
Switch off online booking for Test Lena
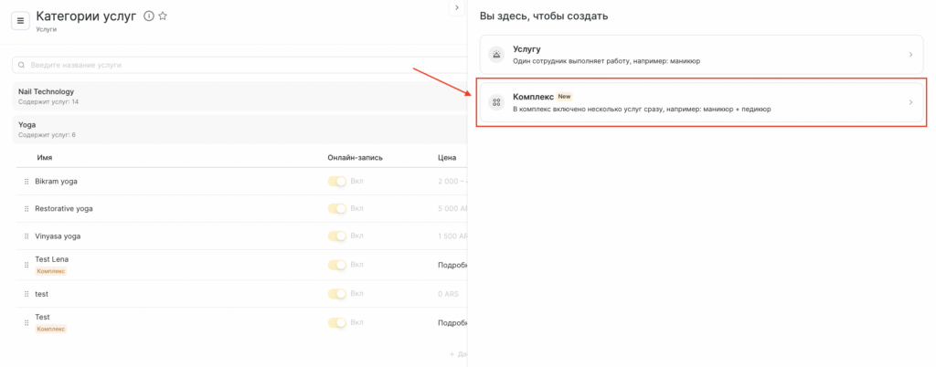tap(338, 265)
